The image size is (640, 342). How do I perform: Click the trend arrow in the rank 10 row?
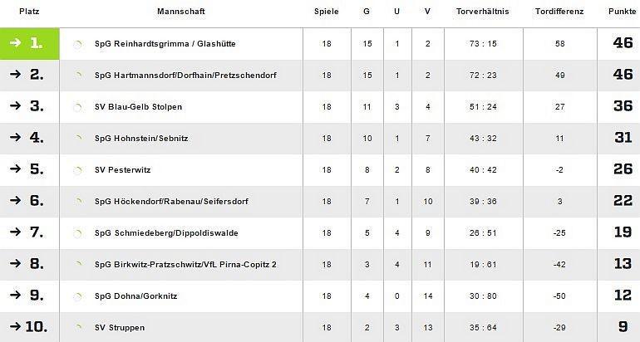point(15,327)
